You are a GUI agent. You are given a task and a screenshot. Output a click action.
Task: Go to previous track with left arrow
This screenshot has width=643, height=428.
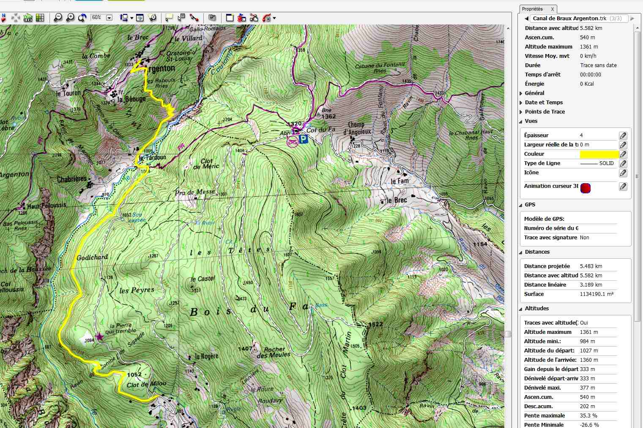(526, 19)
